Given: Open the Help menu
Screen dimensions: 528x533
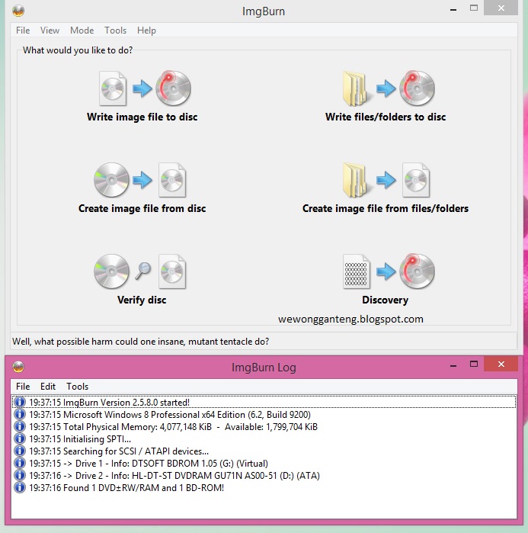Looking at the screenshot, I should [x=146, y=31].
